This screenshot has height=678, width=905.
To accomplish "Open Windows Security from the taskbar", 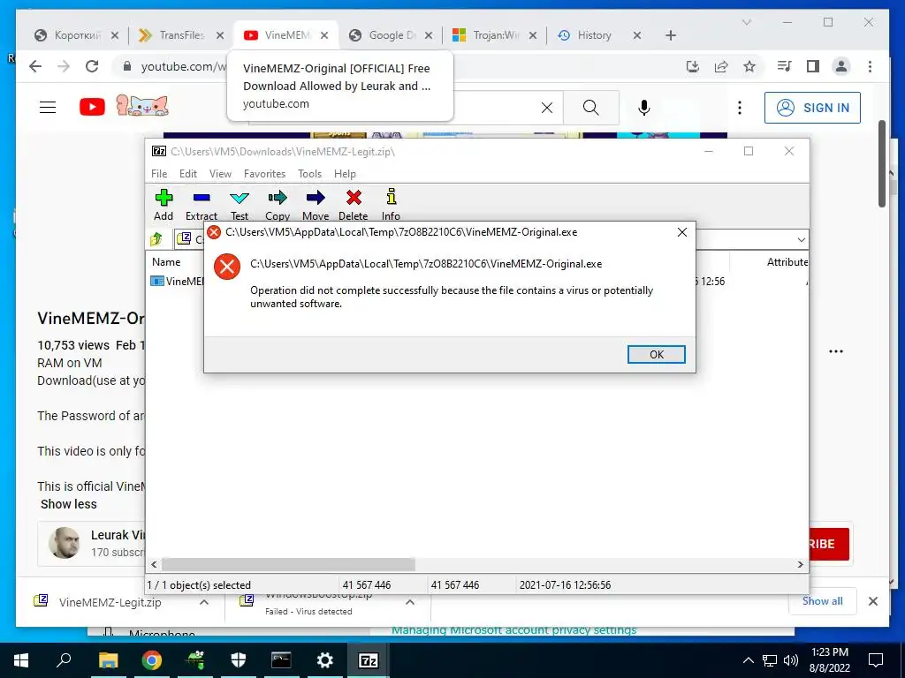I will pos(239,659).
